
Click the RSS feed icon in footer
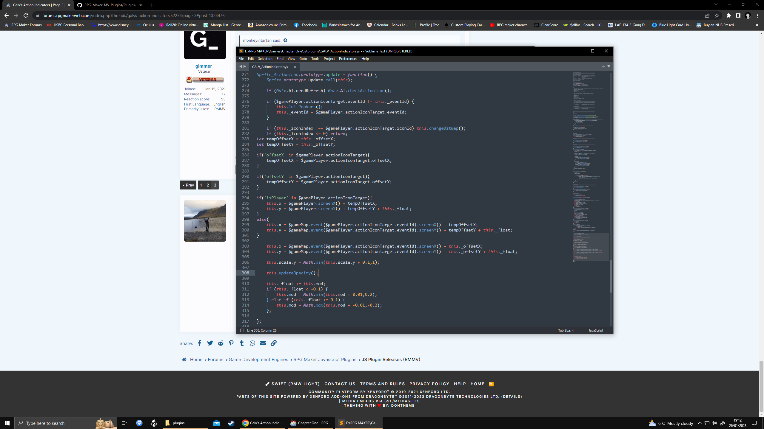pyautogui.click(x=491, y=384)
